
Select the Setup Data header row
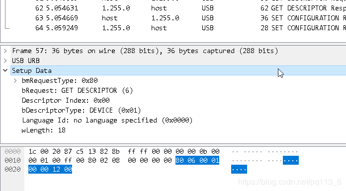178,70
